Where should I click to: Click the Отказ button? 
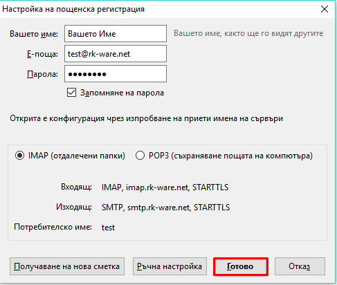(x=300, y=266)
